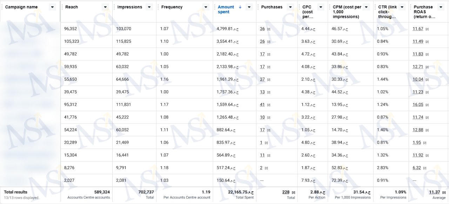This screenshot has width=449, height=204.
Task: Click the amount spent value 4,799.81
Action: [228, 29]
